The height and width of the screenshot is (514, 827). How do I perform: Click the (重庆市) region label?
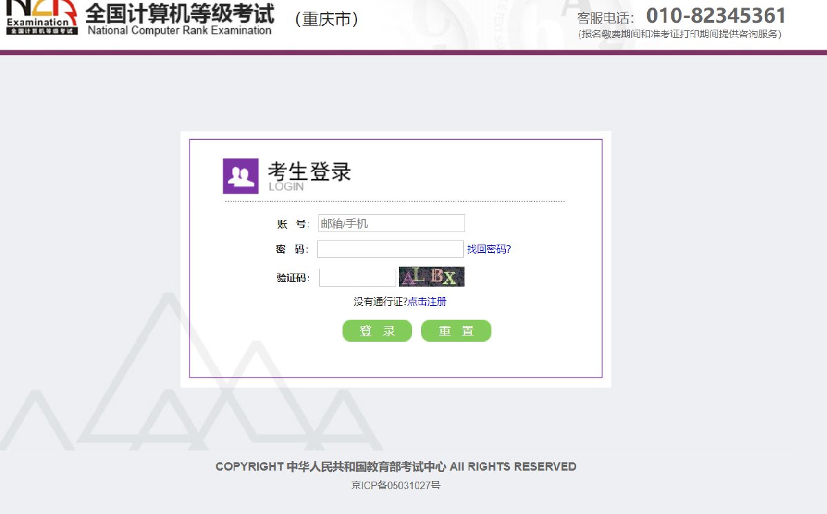(327, 19)
